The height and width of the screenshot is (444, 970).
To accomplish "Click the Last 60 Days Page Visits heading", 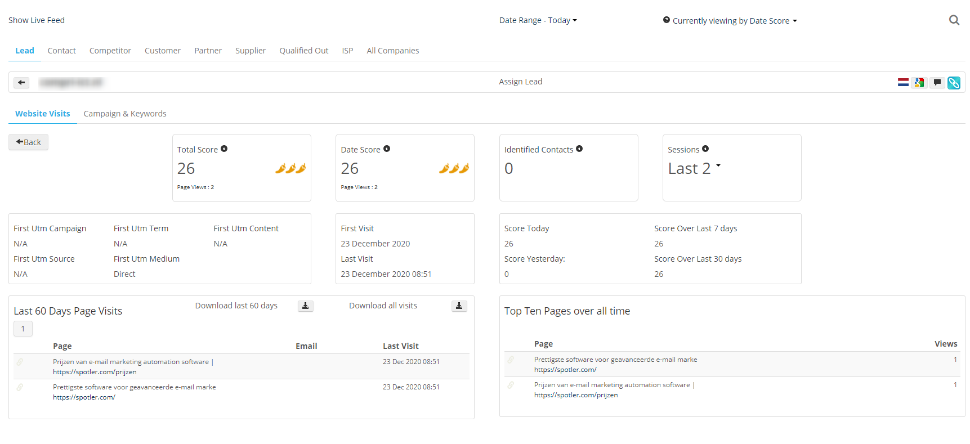I will 68,311.
